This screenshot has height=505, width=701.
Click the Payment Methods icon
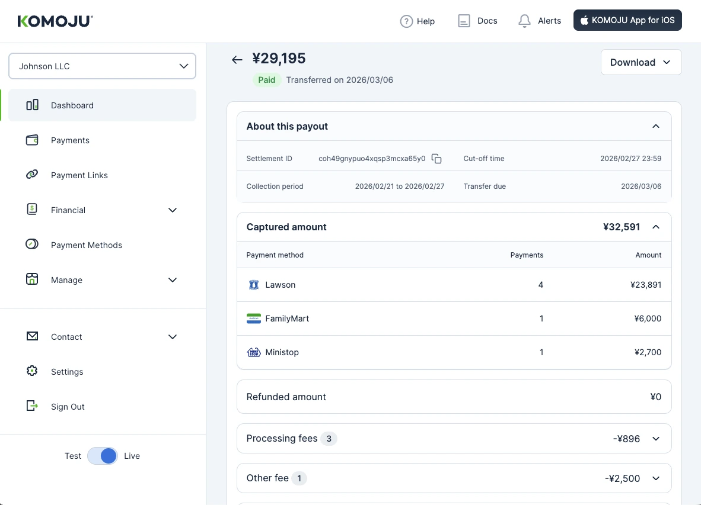(x=32, y=244)
